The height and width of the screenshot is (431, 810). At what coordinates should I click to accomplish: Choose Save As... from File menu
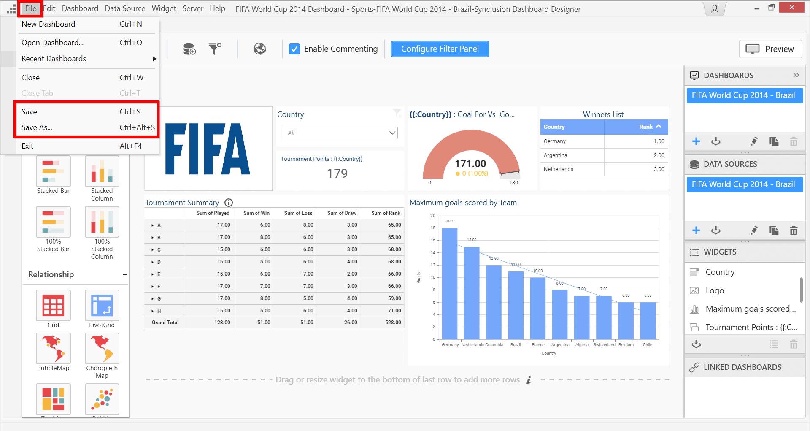click(88, 127)
